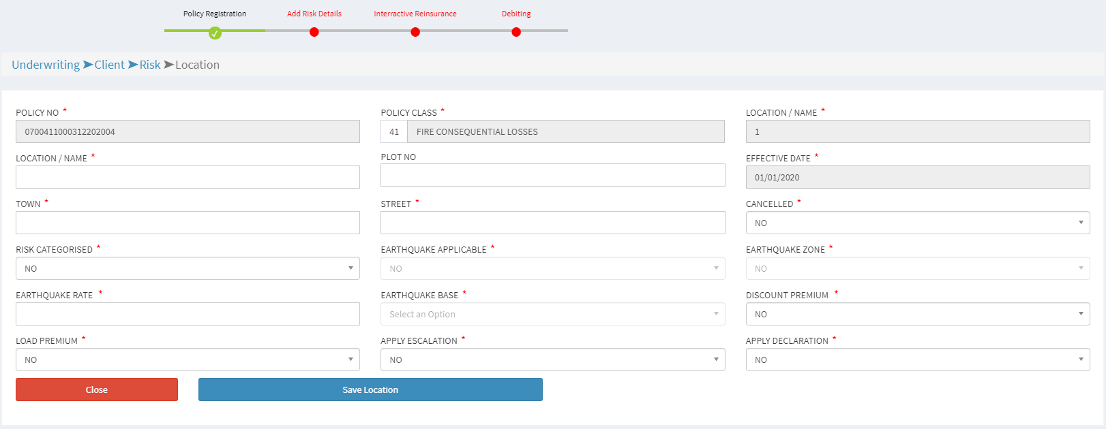Open the Risk breadcrumb link
The image size is (1106, 429).
coord(150,65)
